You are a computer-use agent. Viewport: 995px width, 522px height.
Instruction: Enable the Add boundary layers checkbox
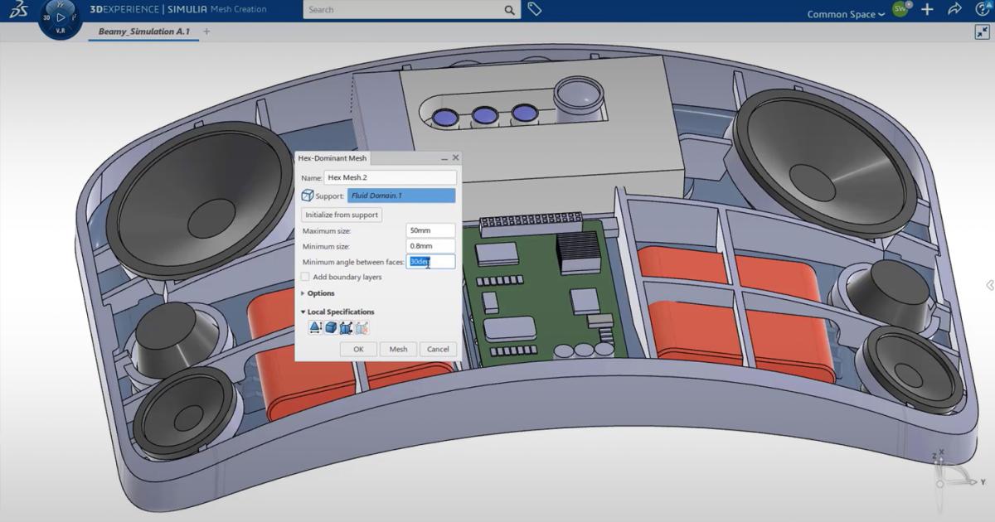pos(303,278)
